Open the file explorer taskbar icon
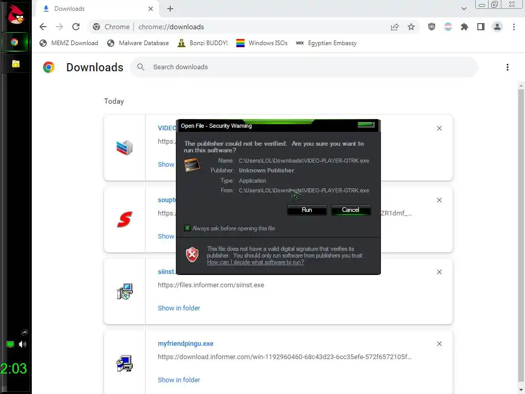This screenshot has height=394, width=525. pos(15,64)
